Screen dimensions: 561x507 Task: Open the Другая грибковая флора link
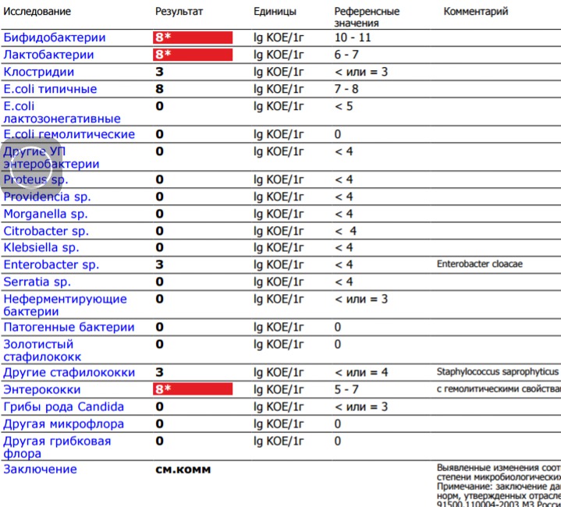pos(57,447)
